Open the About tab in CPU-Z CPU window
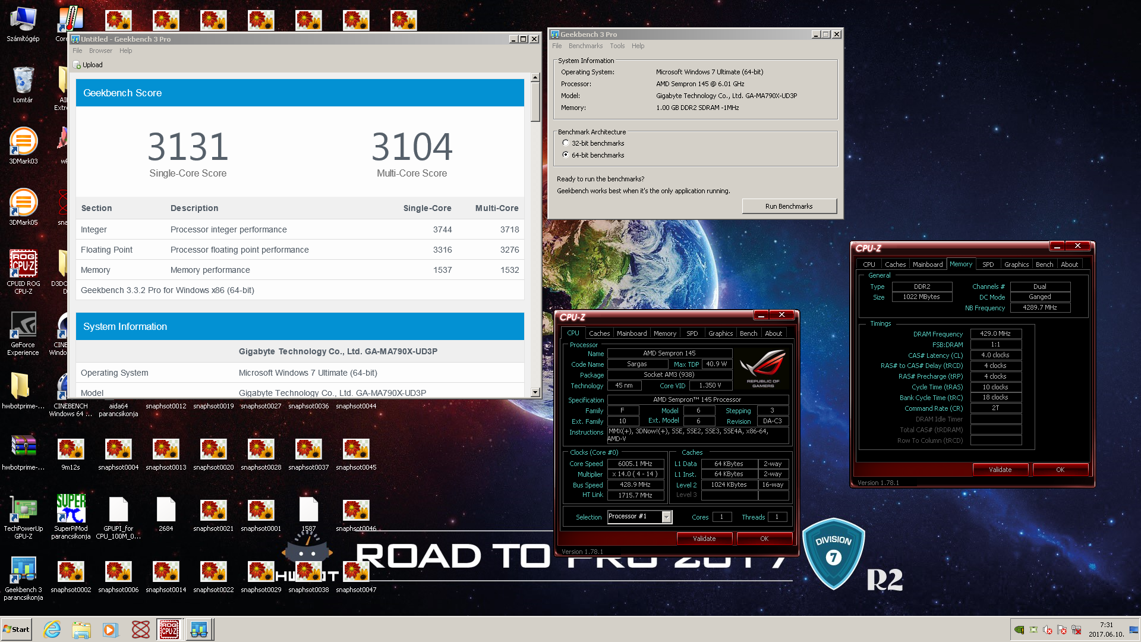This screenshot has height=642, width=1141. coord(773,333)
